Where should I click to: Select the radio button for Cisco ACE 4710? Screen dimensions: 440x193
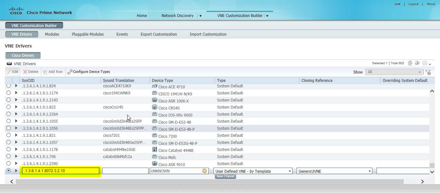pyautogui.click(x=9, y=86)
